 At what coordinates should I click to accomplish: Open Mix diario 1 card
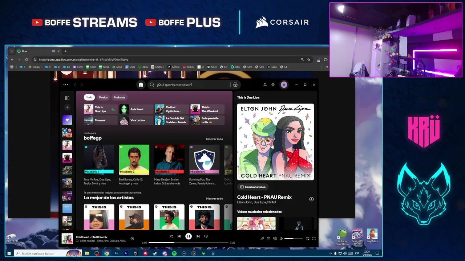pos(99,165)
